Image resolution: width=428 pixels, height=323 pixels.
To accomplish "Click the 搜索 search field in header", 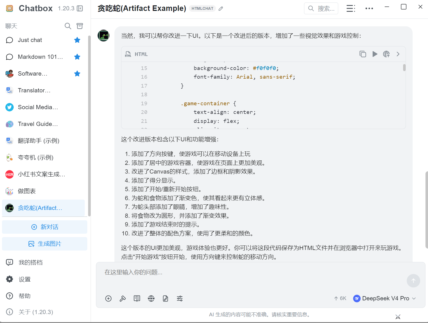I will [x=321, y=8].
